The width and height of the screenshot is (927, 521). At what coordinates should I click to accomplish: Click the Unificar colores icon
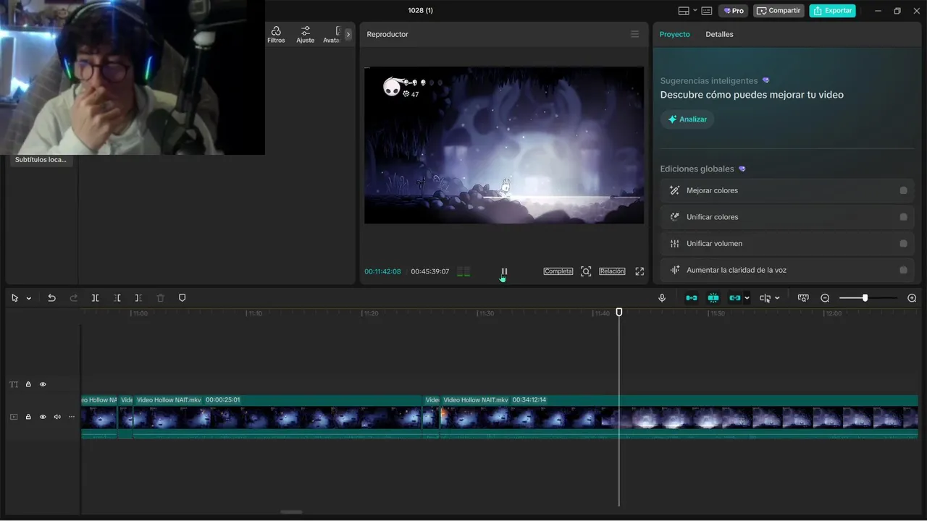[x=674, y=217]
